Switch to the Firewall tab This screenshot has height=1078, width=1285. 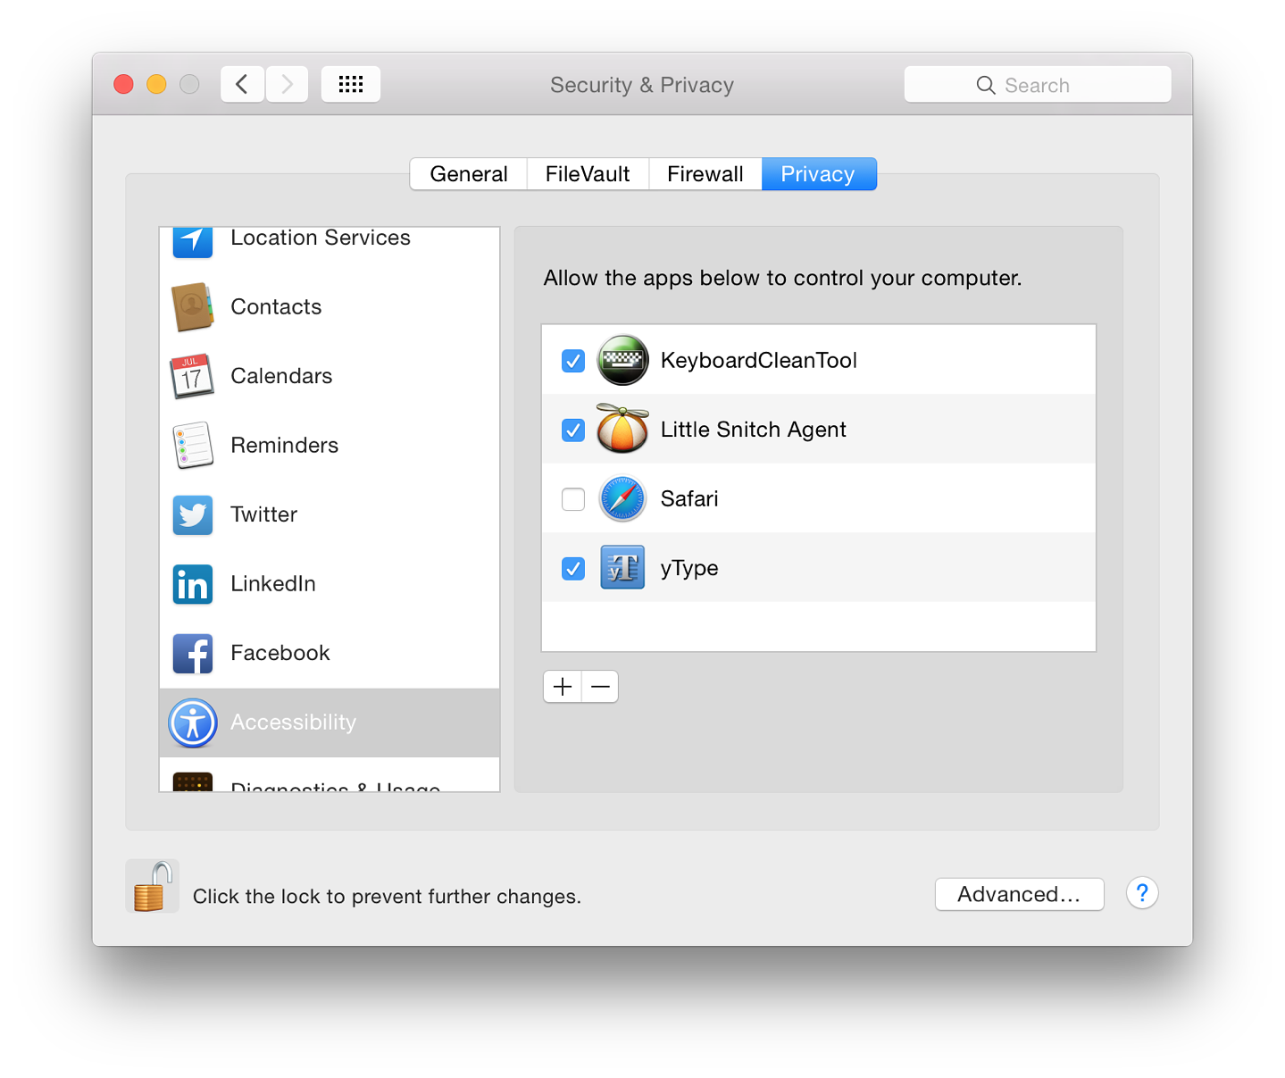(x=705, y=174)
